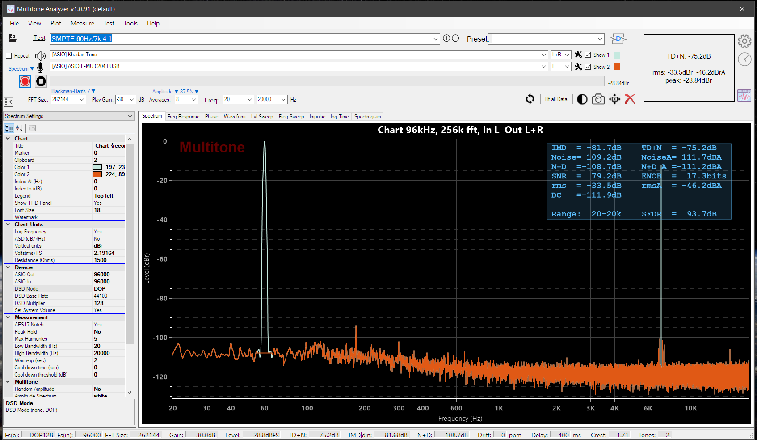
Task: Open L+R output channel dropdown
Action: pyautogui.click(x=567, y=55)
